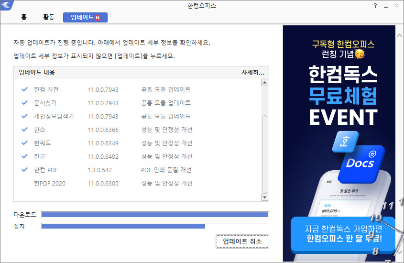Select the 한컴 PDF row name
The image size is (404, 263).
coord(46,170)
